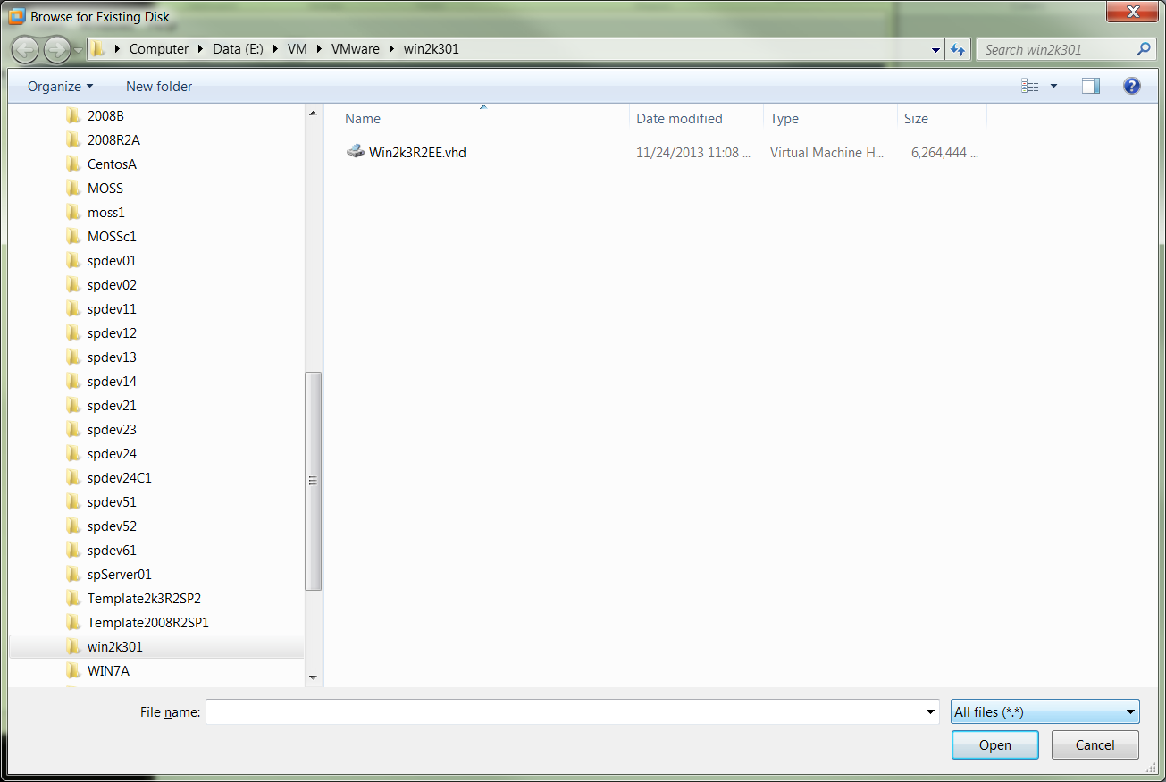Screen dimensions: 1166x782
Task: Navigate back using the back arrow
Action: [25, 49]
